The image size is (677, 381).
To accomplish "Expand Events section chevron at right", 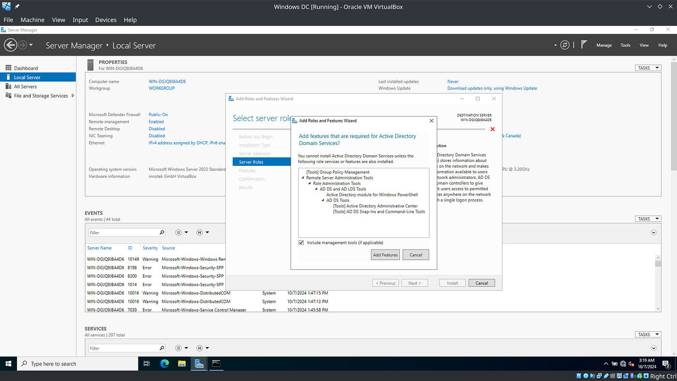I will pos(654,233).
